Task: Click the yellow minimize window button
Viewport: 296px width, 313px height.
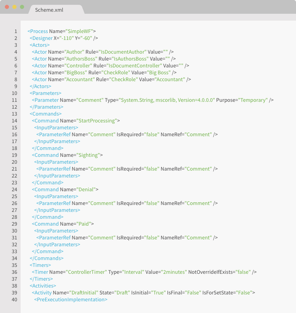Action: [14, 7]
